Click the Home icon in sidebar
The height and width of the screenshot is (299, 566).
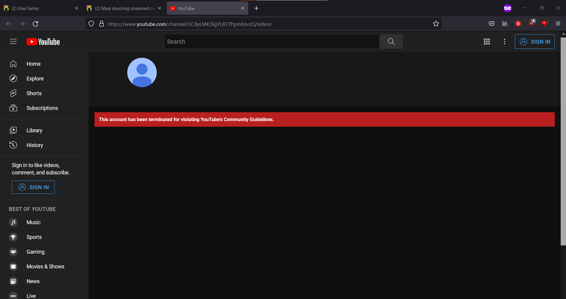(x=13, y=64)
